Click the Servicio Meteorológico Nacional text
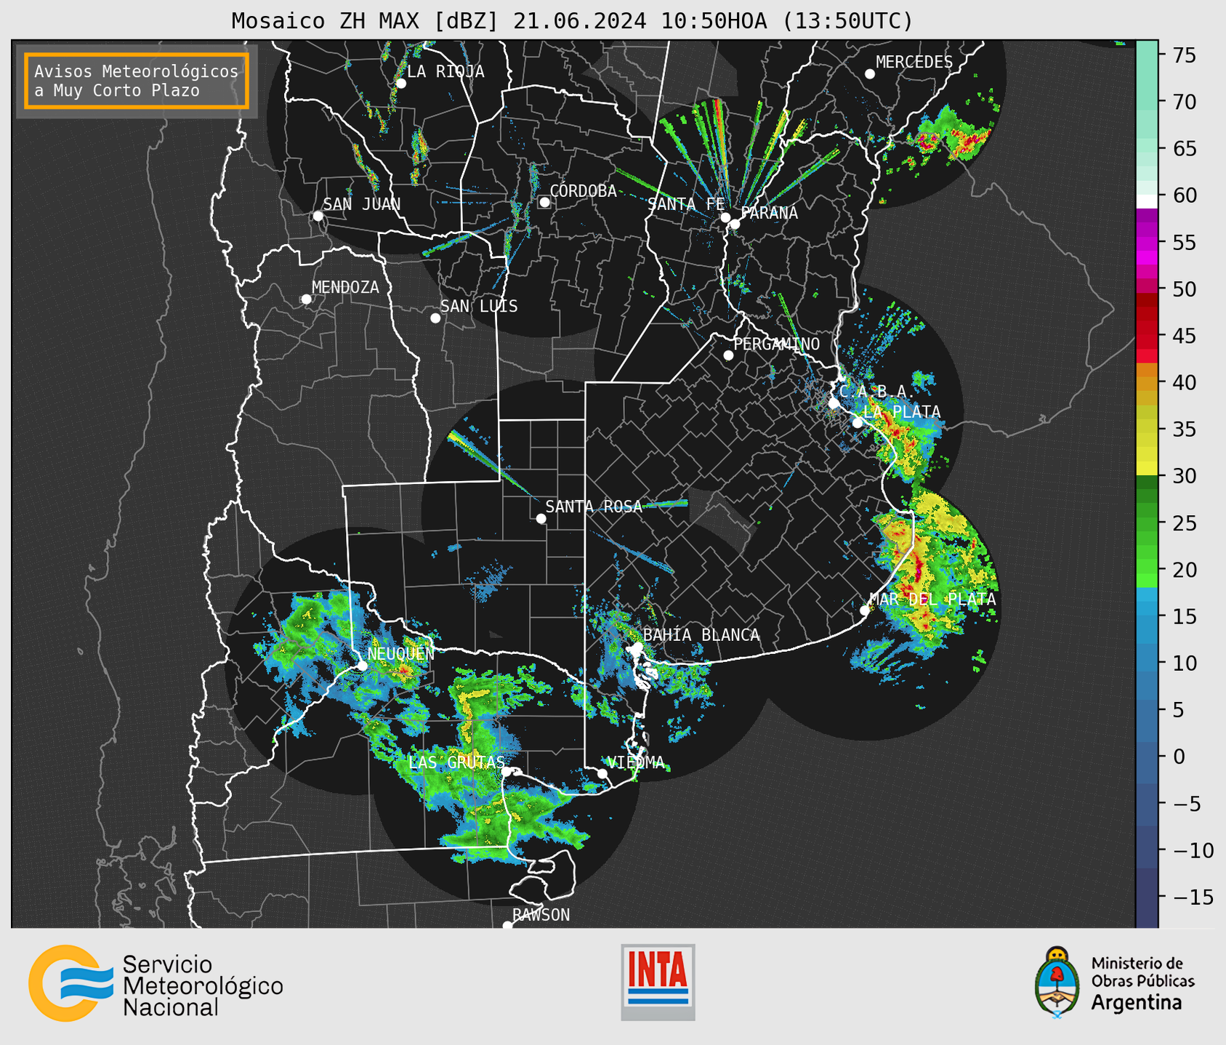 tap(203, 985)
